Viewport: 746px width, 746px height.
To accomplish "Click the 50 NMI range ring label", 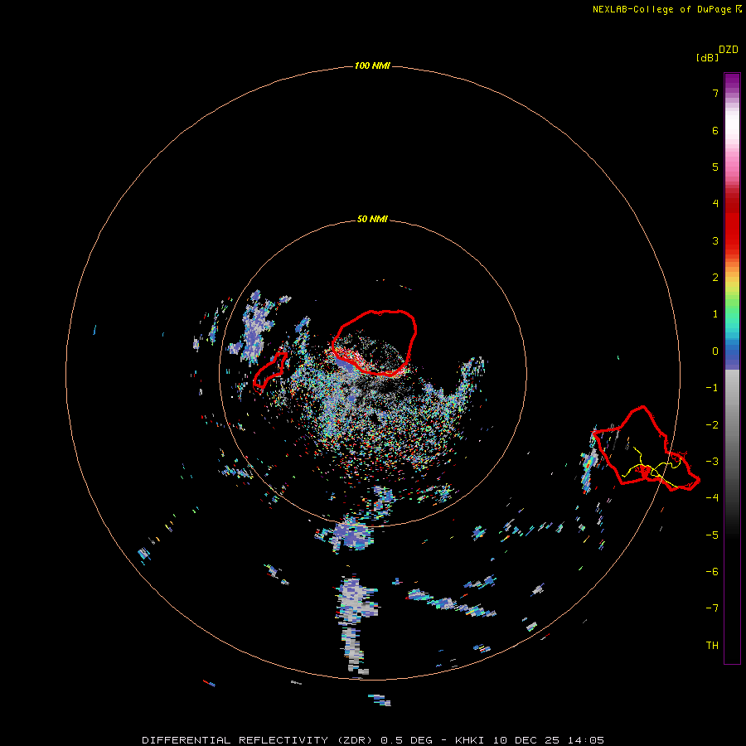I will [x=372, y=219].
